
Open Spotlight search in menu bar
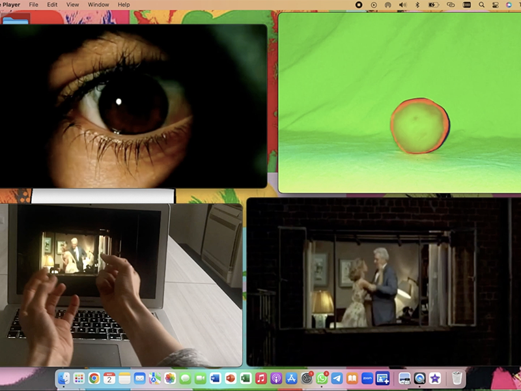[481, 5]
